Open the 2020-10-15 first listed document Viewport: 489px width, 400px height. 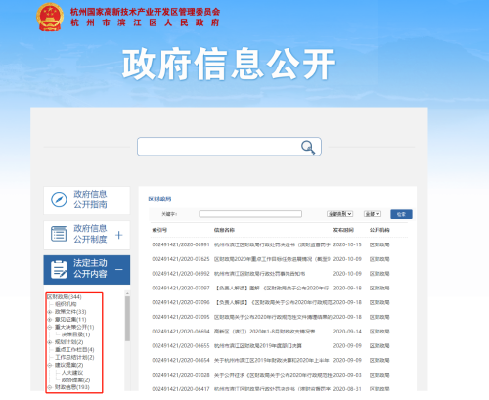(272, 244)
